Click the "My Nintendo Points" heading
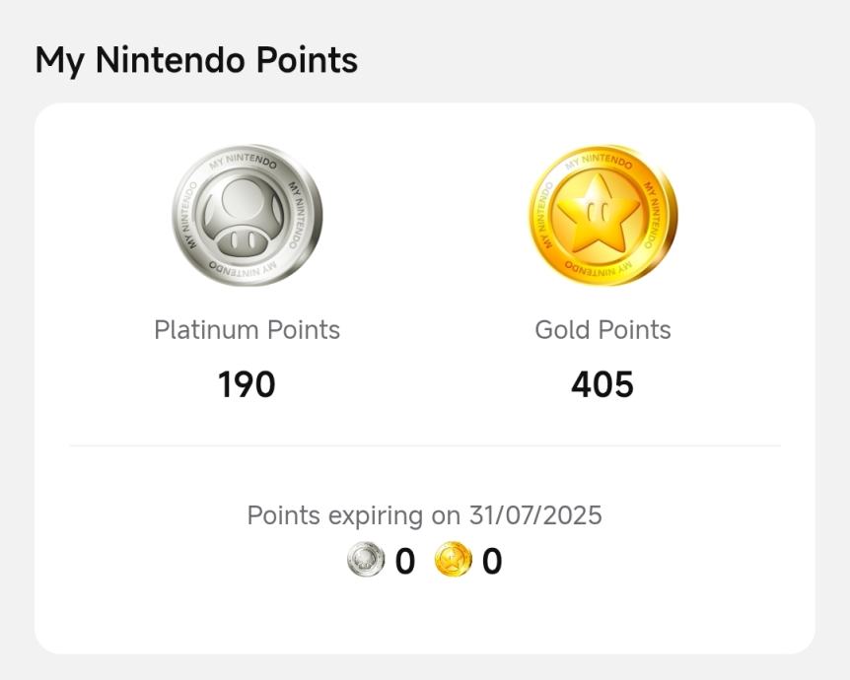The height and width of the screenshot is (680, 850). [x=196, y=61]
